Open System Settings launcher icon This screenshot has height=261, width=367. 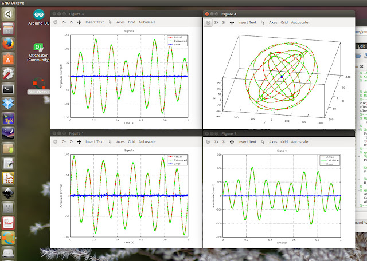pyautogui.click(x=8, y=74)
